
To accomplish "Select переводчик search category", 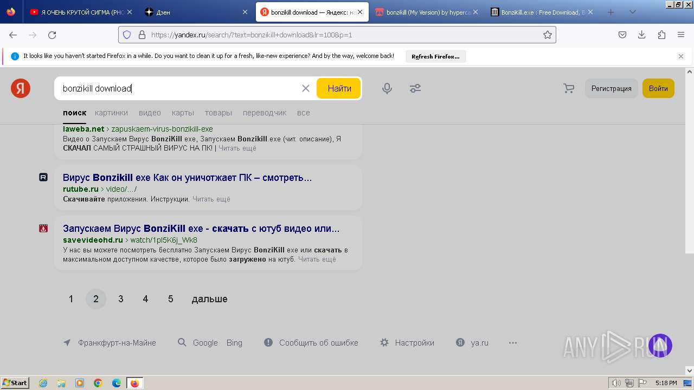I will tap(265, 113).
